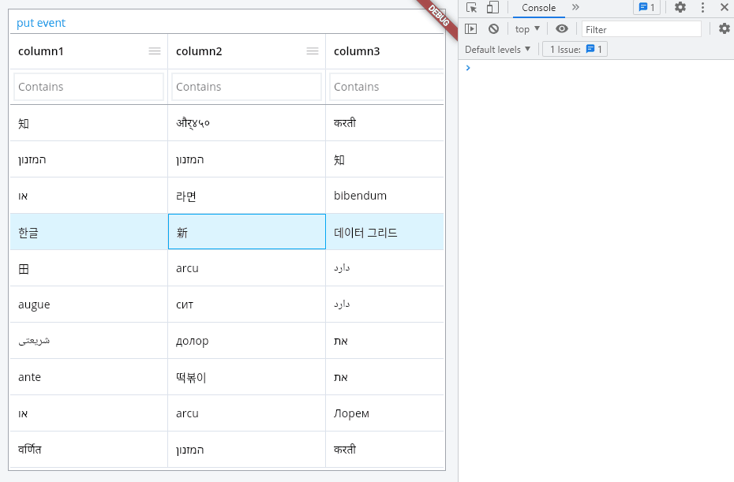Screen dimensions: 734x482
Task: Show the console sidebar
Action: pos(470,28)
